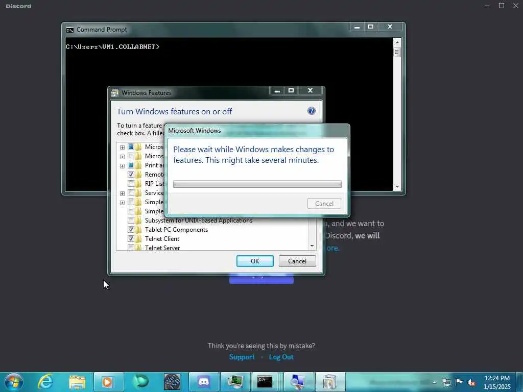Toggle the Print feature filled checkbox

131,165
